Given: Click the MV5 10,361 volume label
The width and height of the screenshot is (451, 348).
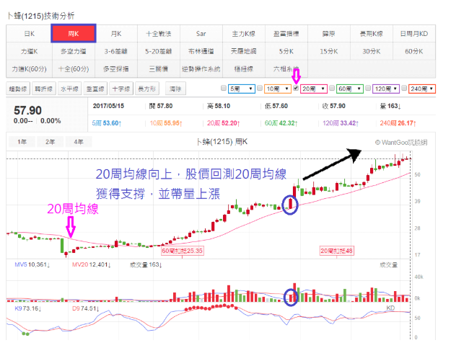Looking at the screenshot, I should point(32,264).
